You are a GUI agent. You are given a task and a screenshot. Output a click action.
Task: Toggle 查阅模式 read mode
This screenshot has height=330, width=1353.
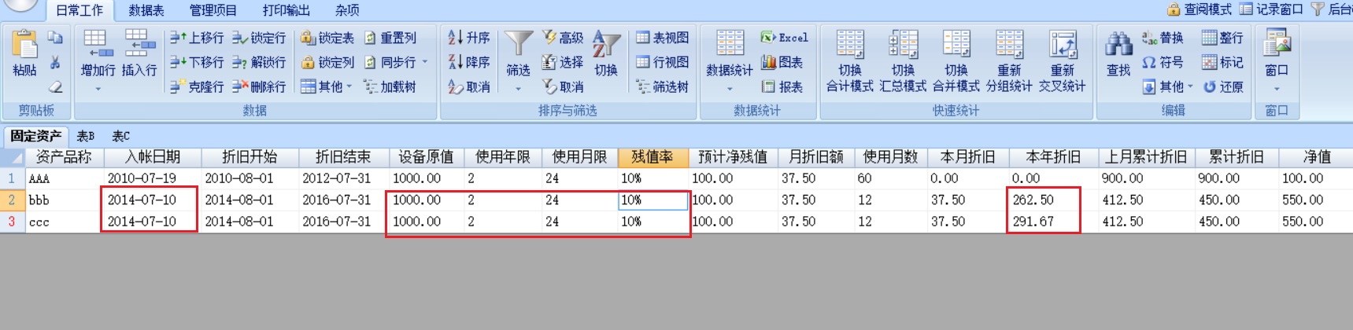(x=1199, y=9)
